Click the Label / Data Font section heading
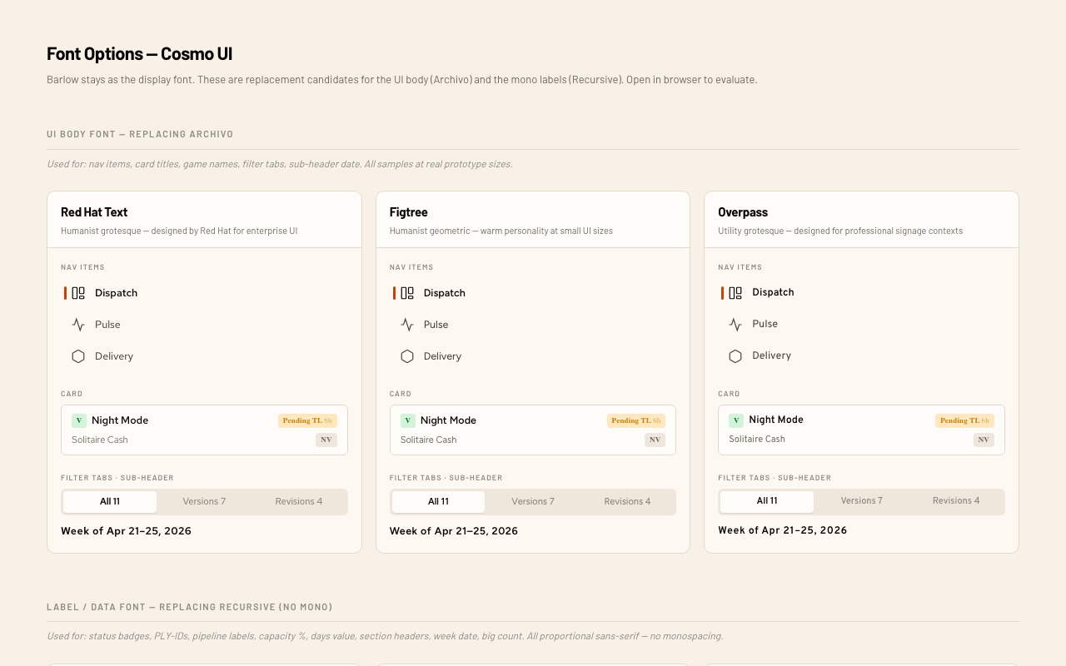 [x=190, y=607]
